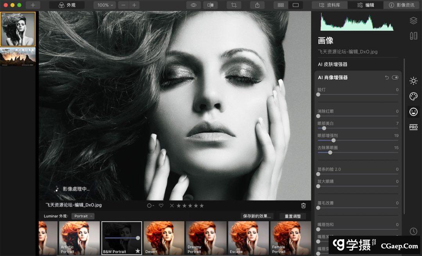Screen dimensions: 422x256
Task: Open the PRO tools category
Action: (413, 127)
